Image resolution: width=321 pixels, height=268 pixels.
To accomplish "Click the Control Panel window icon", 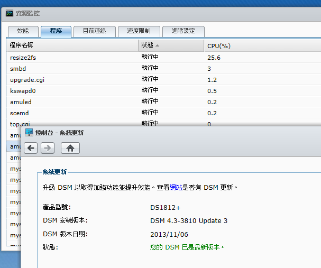I will coord(29,133).
